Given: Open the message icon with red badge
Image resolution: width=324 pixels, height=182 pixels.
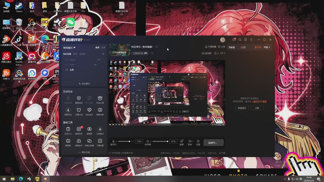Looking at the screenshot, I should pos(234,40).
